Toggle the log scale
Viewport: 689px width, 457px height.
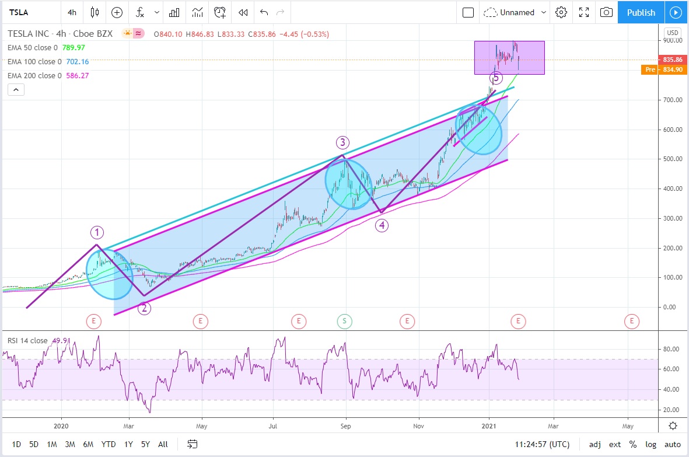click(x=650, y=444)
